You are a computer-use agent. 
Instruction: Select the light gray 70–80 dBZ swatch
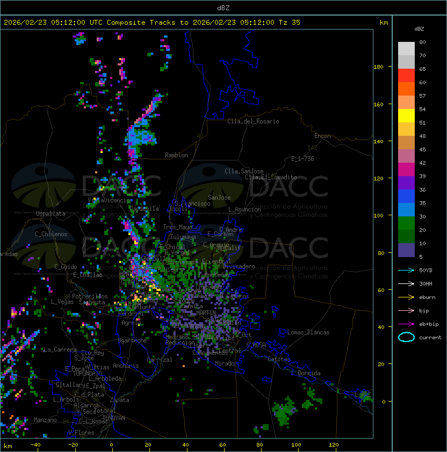(406, 49)
